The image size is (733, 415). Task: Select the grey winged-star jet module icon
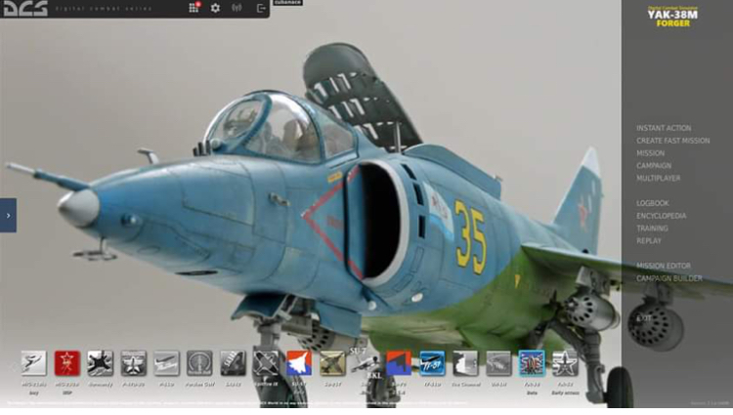pos(134,363)
